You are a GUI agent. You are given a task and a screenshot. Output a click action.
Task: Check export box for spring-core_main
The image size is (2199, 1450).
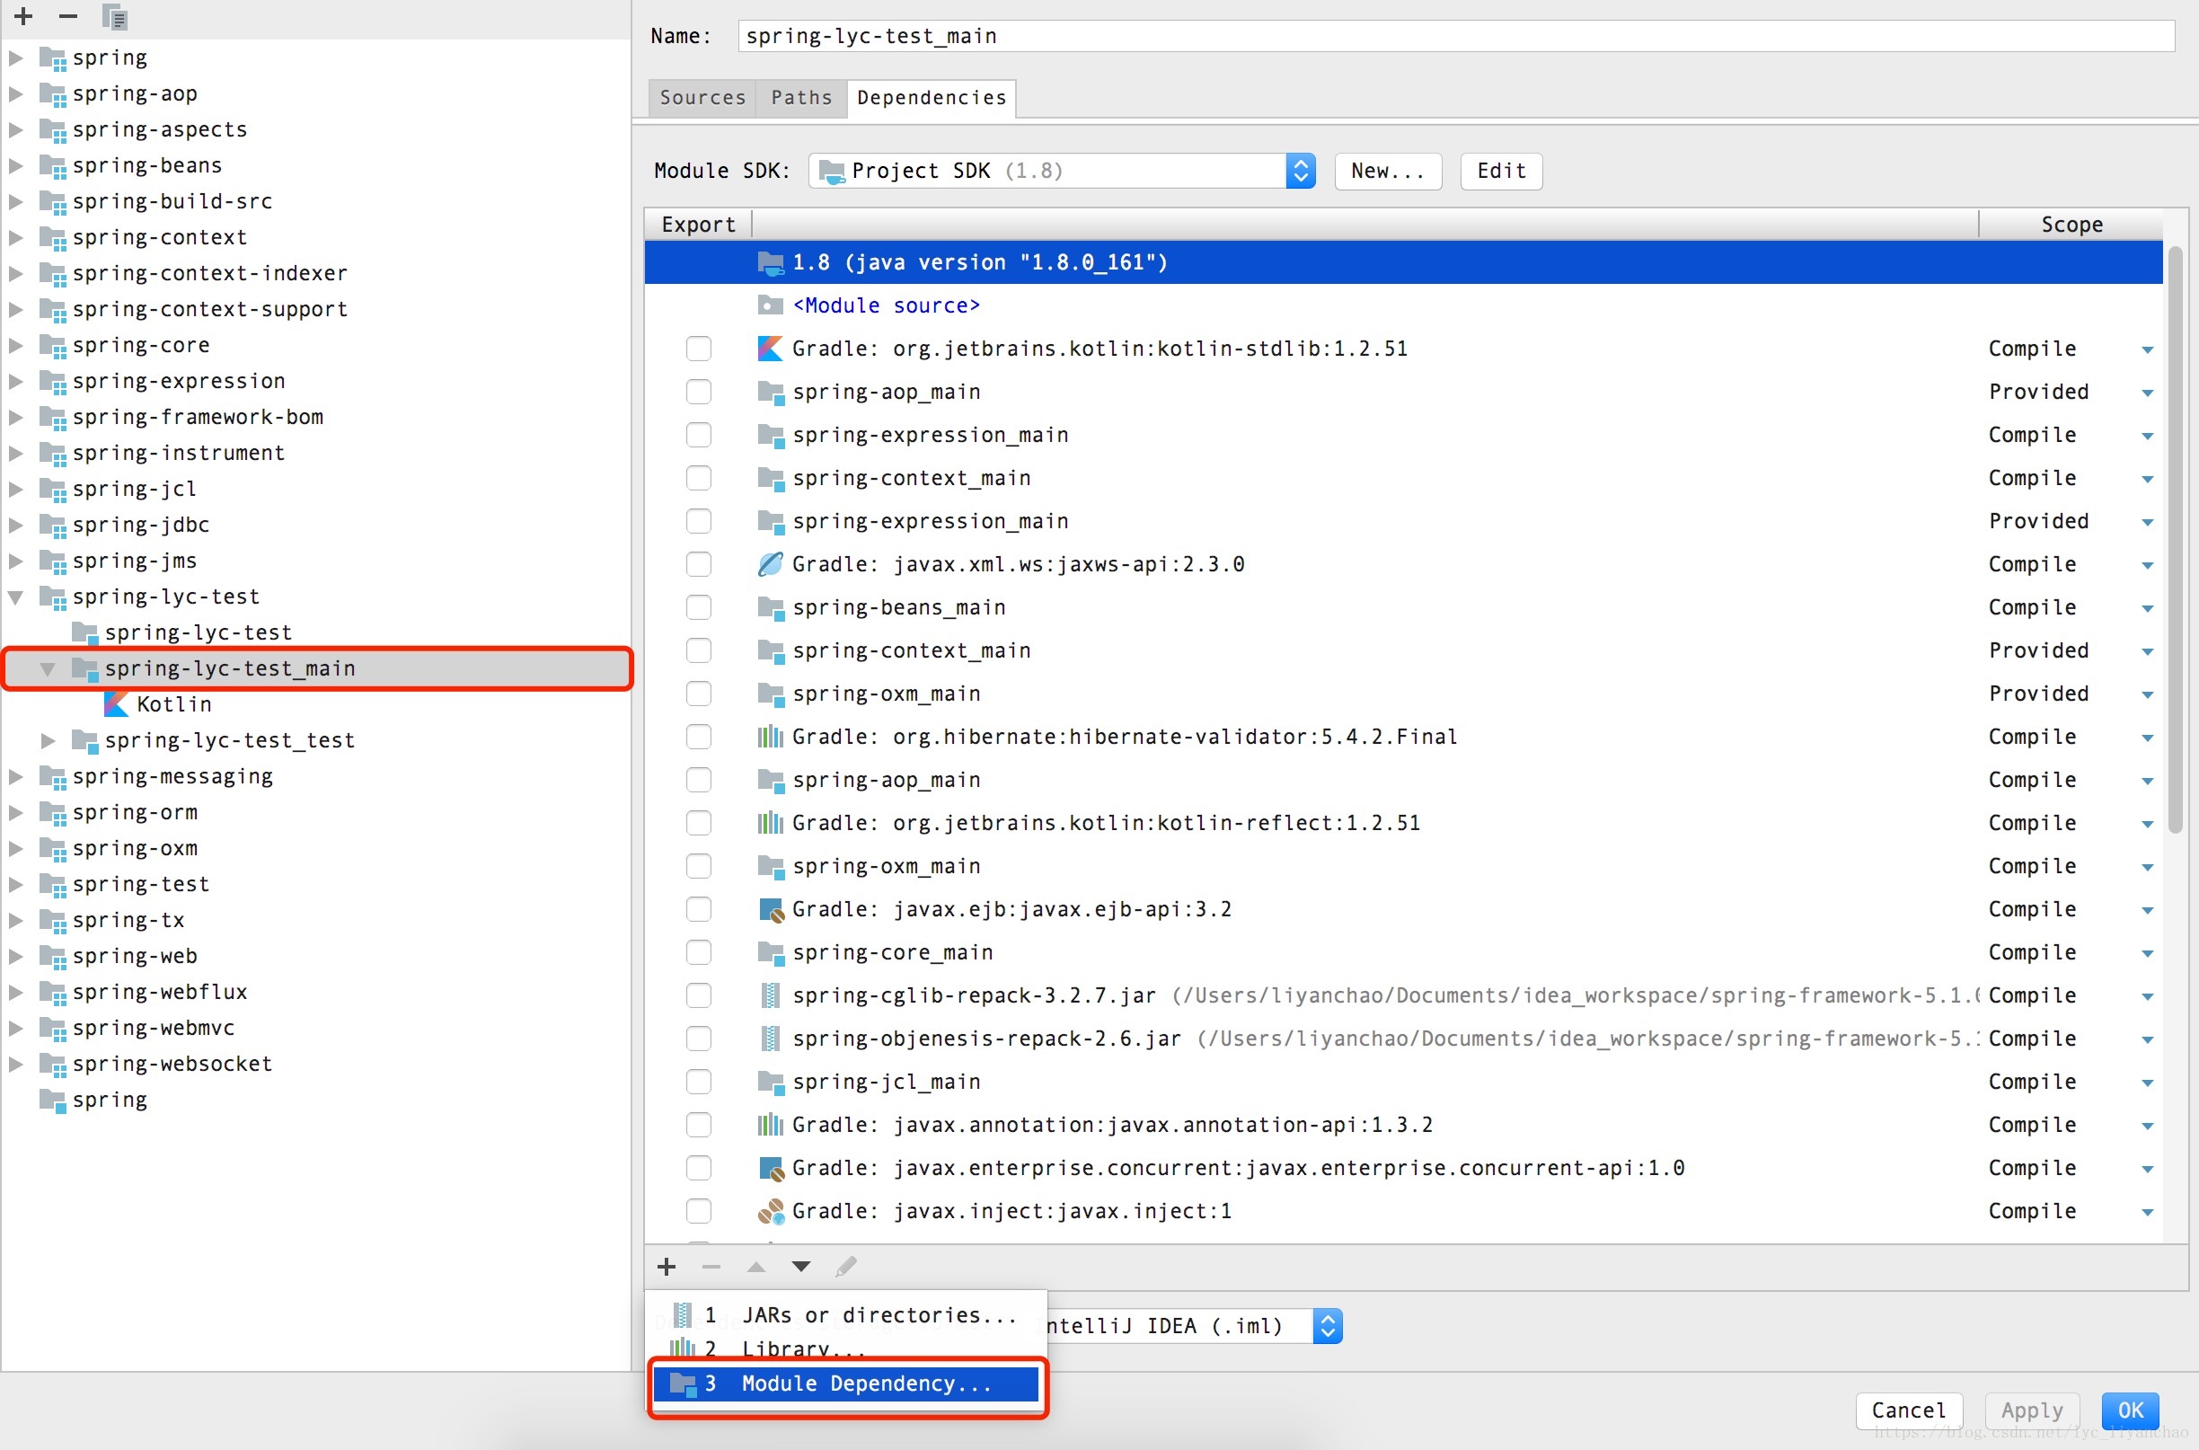coord(699,952)
